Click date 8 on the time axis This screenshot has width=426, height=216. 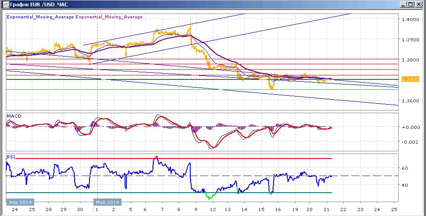point(179,210)
